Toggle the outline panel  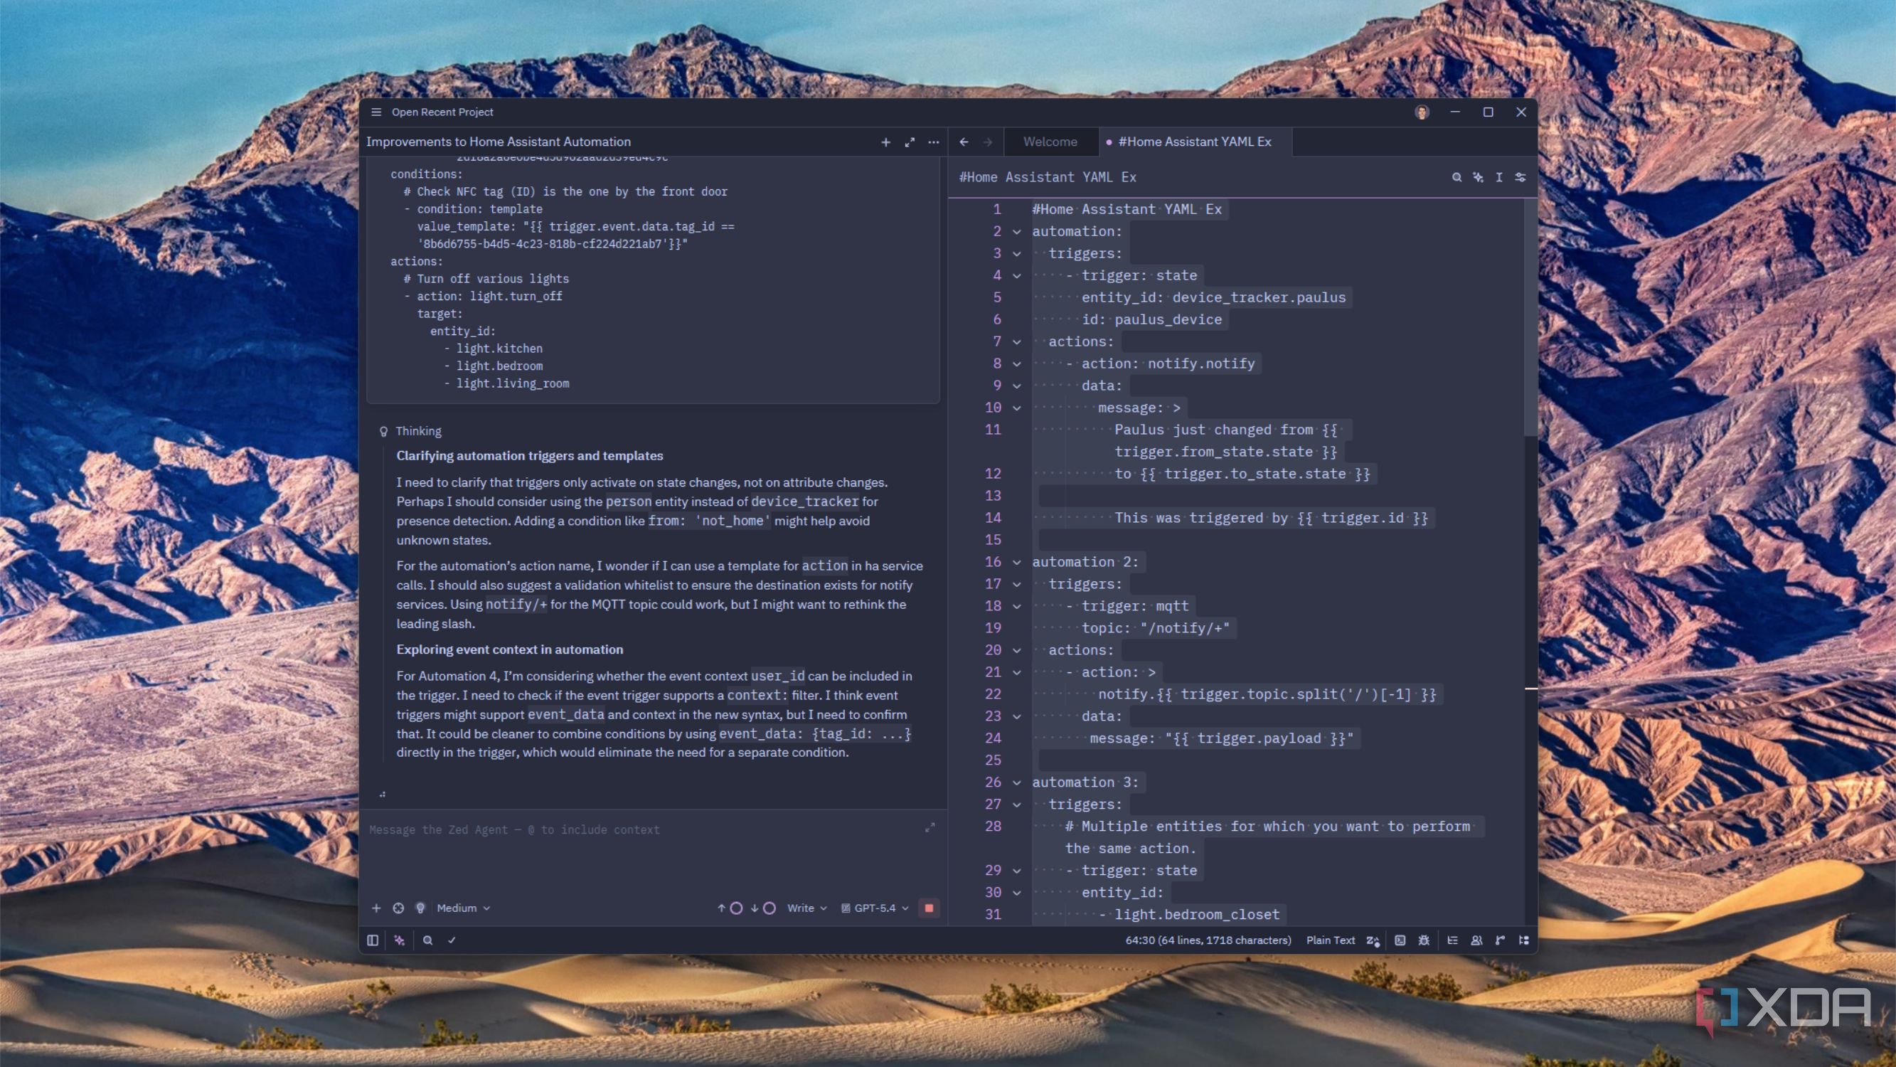[1452, 940]
